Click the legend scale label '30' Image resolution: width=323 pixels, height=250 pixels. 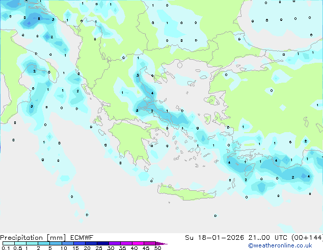[x=111, y=248]
